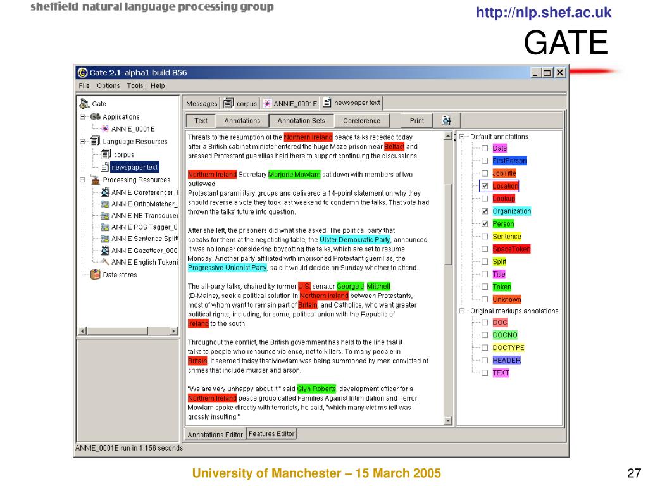
Task: Click the Title annotation color label
Action: coord(499,274)
